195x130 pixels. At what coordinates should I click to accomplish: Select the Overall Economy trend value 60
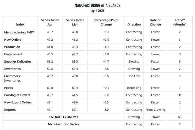click(180, 117)
